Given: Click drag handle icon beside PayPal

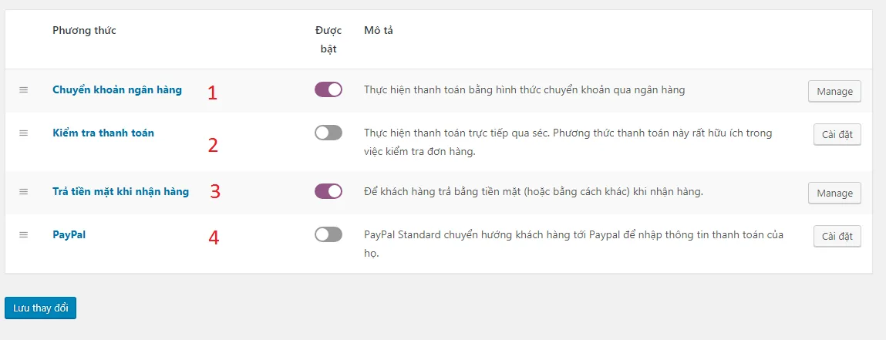Looking at the screenshot, I should pos(24,235).
